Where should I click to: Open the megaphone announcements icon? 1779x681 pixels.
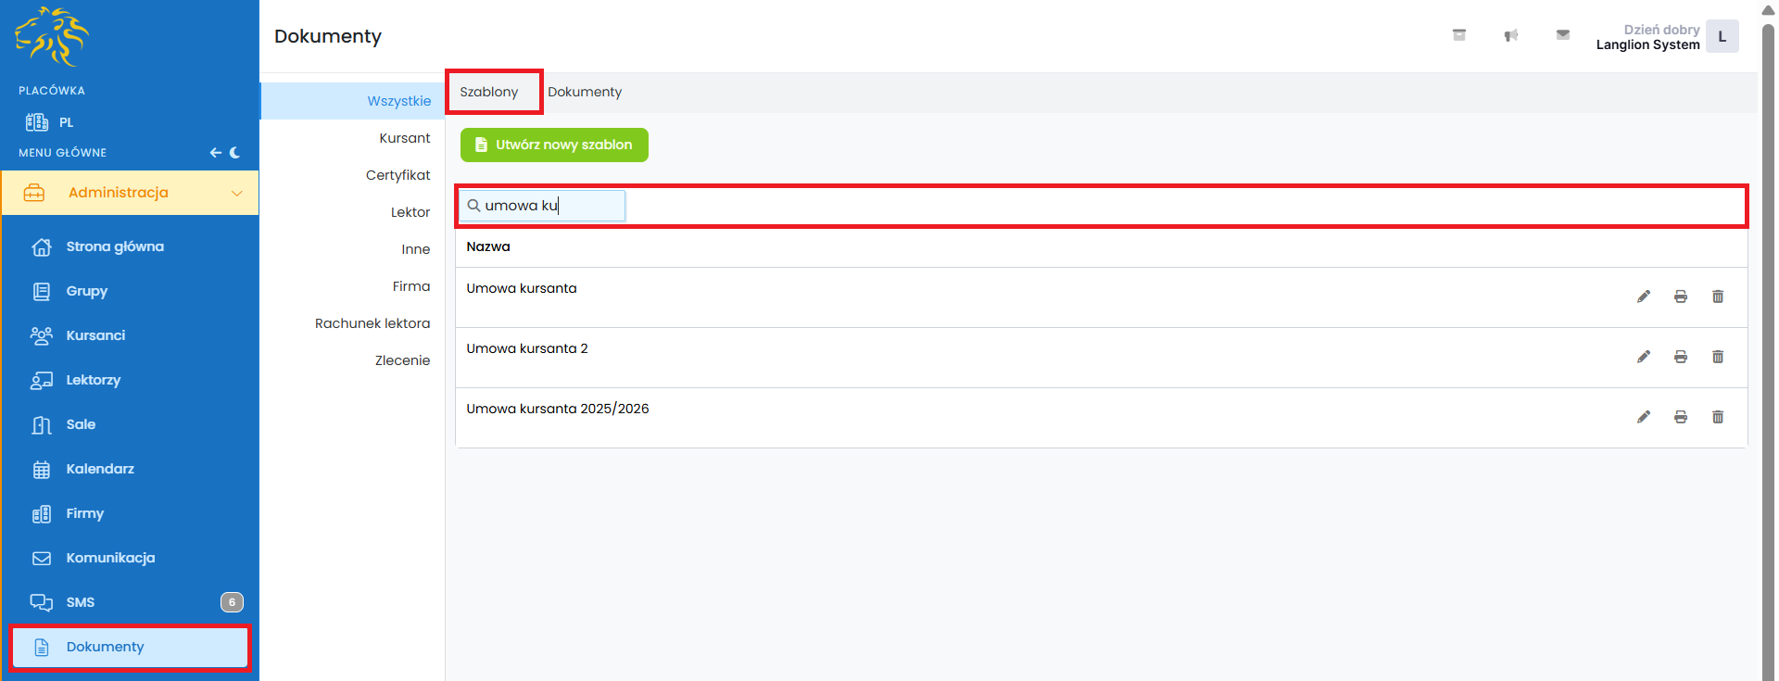click(x=1510, y=35)
